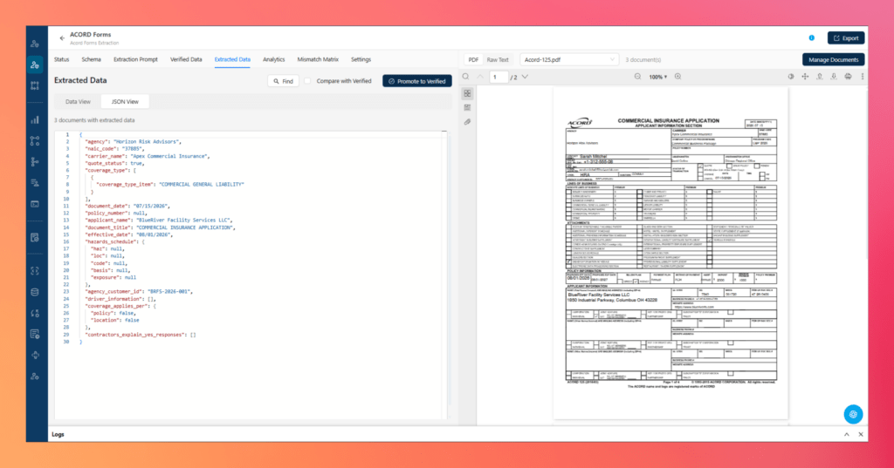Viewport: 894px width, 468px height.
Task: Tick the Compare with Verified checkbox
Action: click(308, 81)
